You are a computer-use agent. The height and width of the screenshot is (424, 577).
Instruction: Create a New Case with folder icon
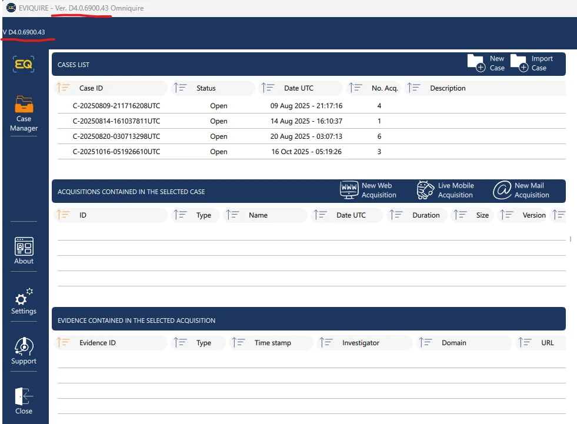[x=476, y=63]
